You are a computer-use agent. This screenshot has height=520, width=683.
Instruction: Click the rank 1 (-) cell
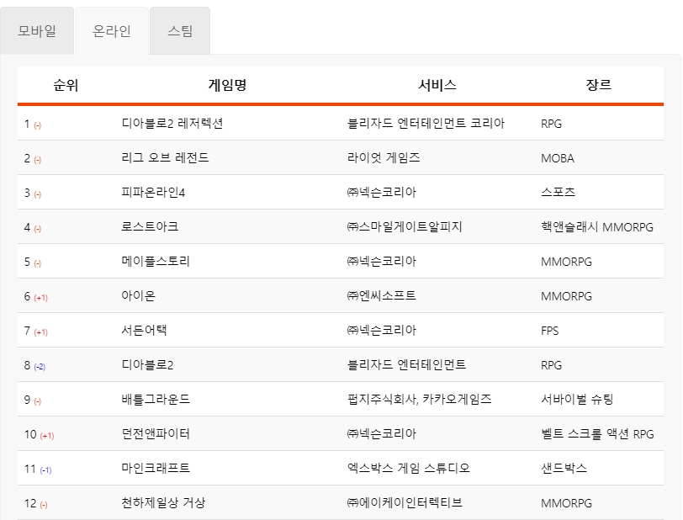click(33, 125)
